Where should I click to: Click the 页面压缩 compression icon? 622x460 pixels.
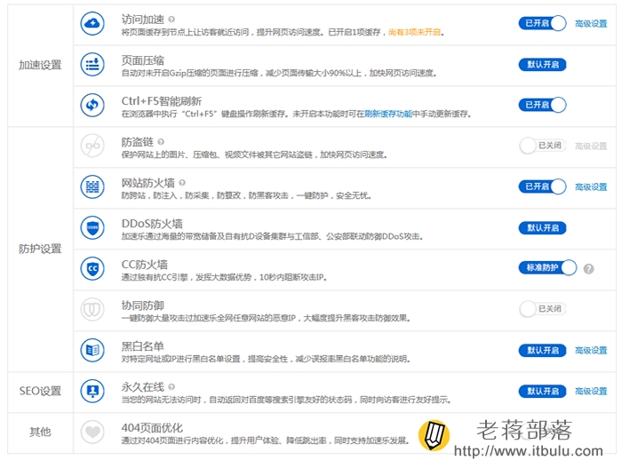(x=92, y=64)
